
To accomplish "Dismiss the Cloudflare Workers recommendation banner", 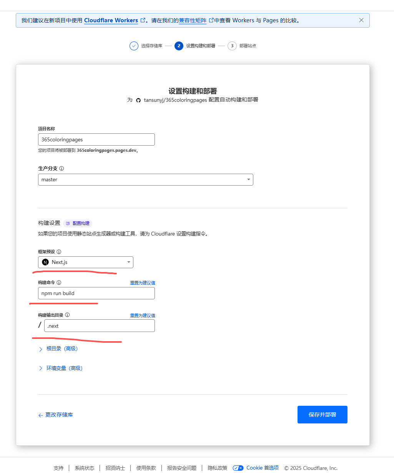I will coord(361,20).
